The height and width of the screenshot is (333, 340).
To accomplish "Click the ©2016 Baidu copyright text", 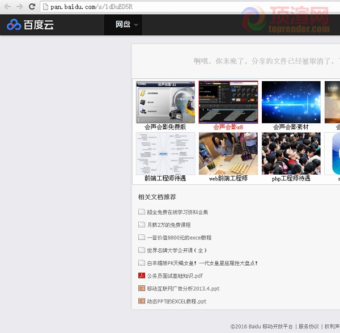I will click(x=246, y=327).
